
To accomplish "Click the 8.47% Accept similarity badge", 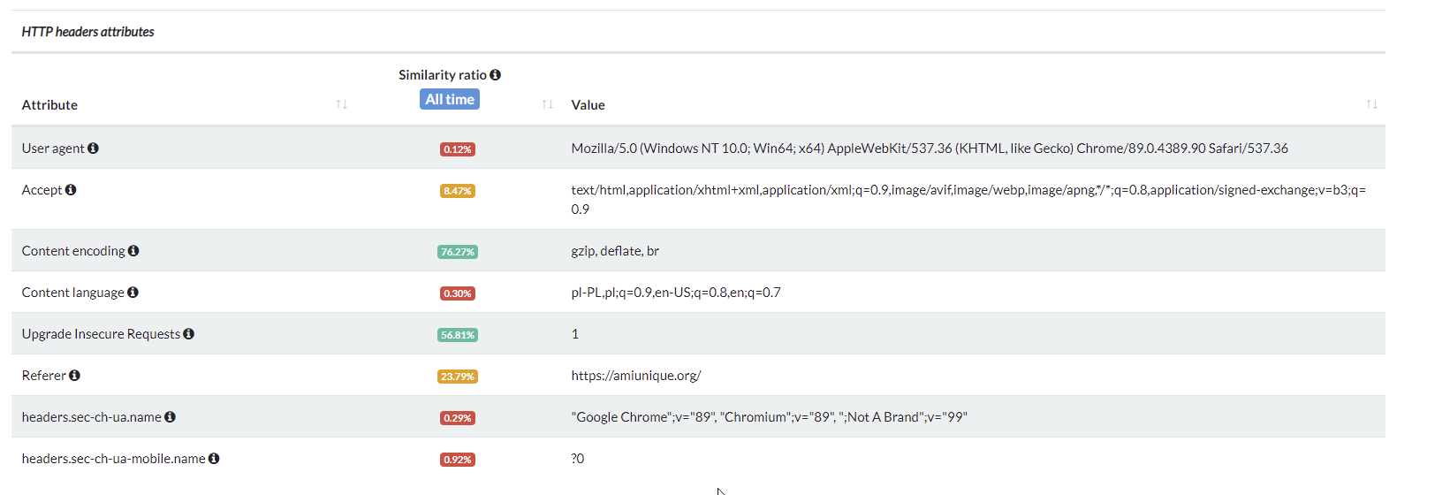I will coord(458,191).
